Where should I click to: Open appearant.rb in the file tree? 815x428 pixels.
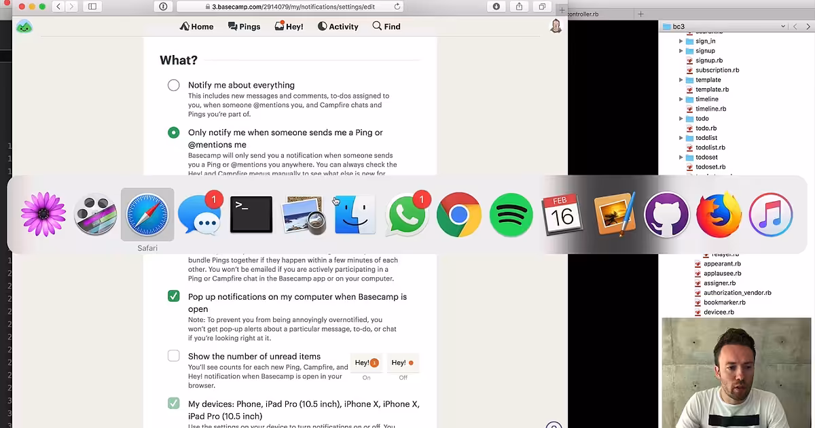pos(722,264)
